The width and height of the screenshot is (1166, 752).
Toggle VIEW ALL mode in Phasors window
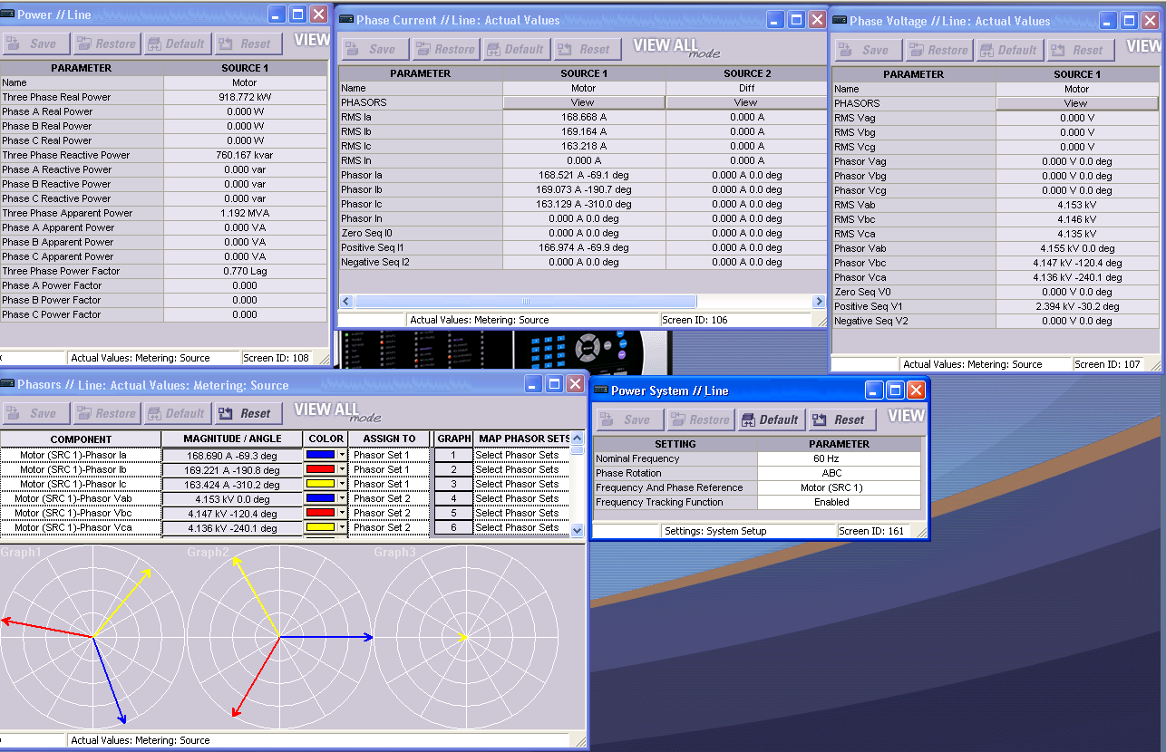337,411
